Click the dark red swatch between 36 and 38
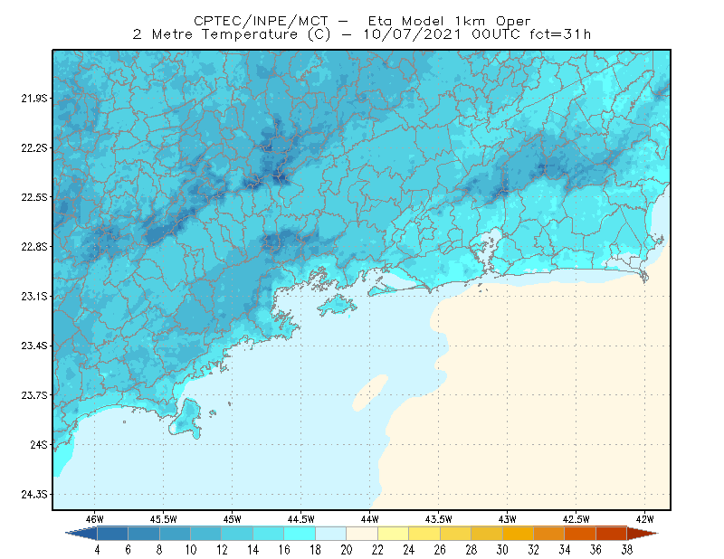724x559 pixels. coord(612,534)
